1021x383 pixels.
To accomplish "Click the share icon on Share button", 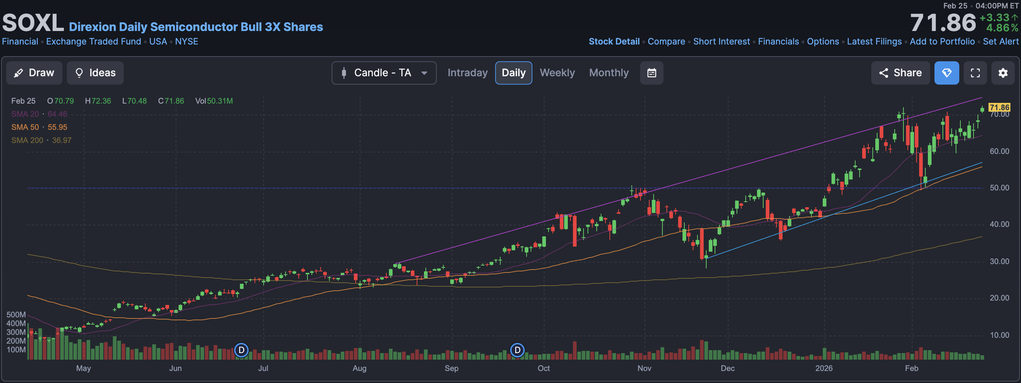I will pos(883,73).
